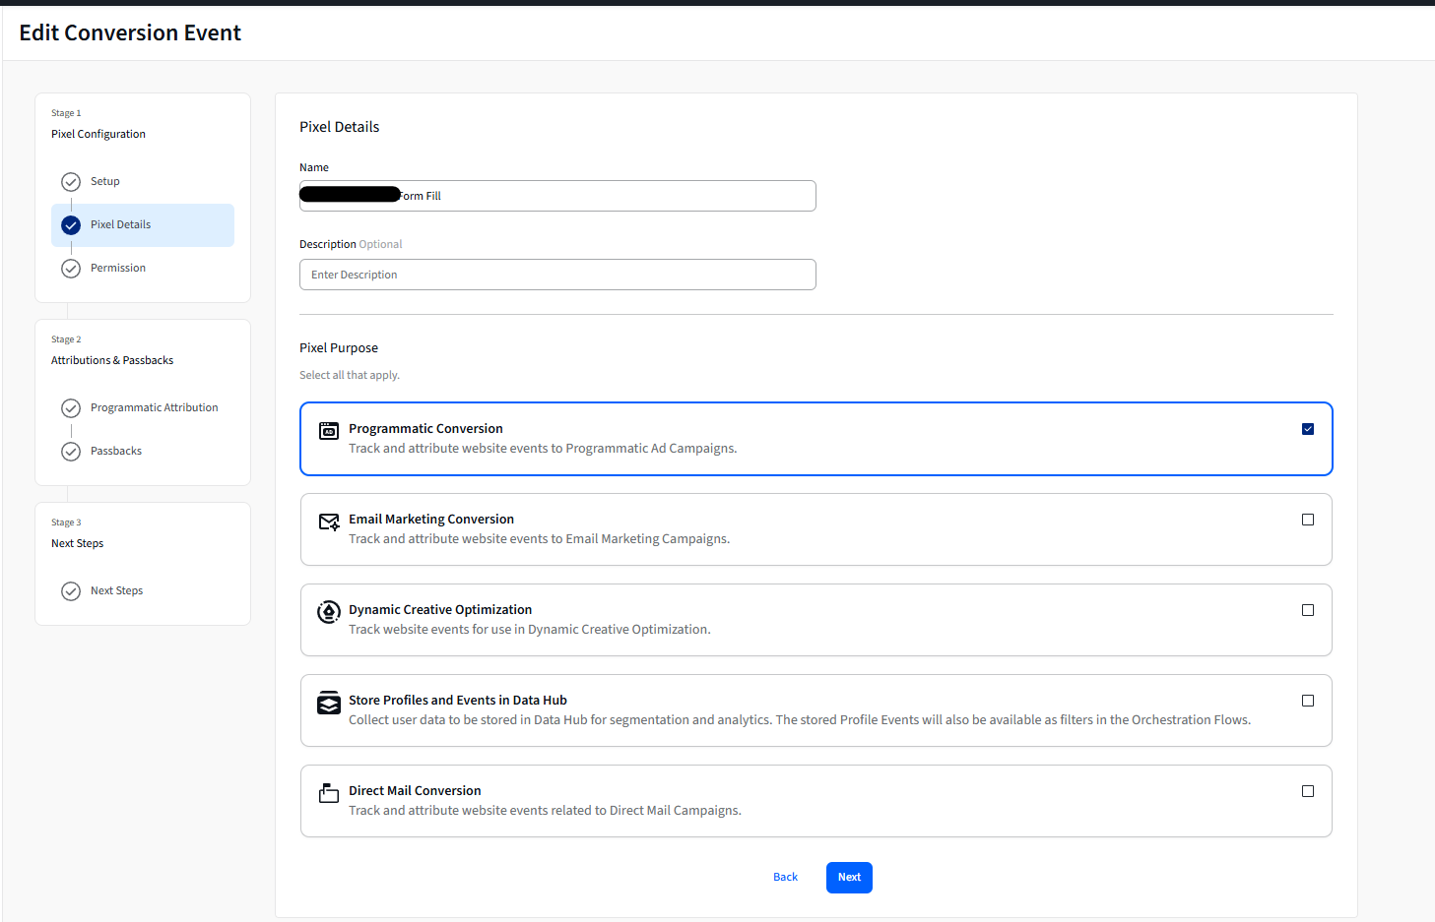
Task: Click the Programmatic Attribution checkmark icon
Action: (x=71, y=408)
